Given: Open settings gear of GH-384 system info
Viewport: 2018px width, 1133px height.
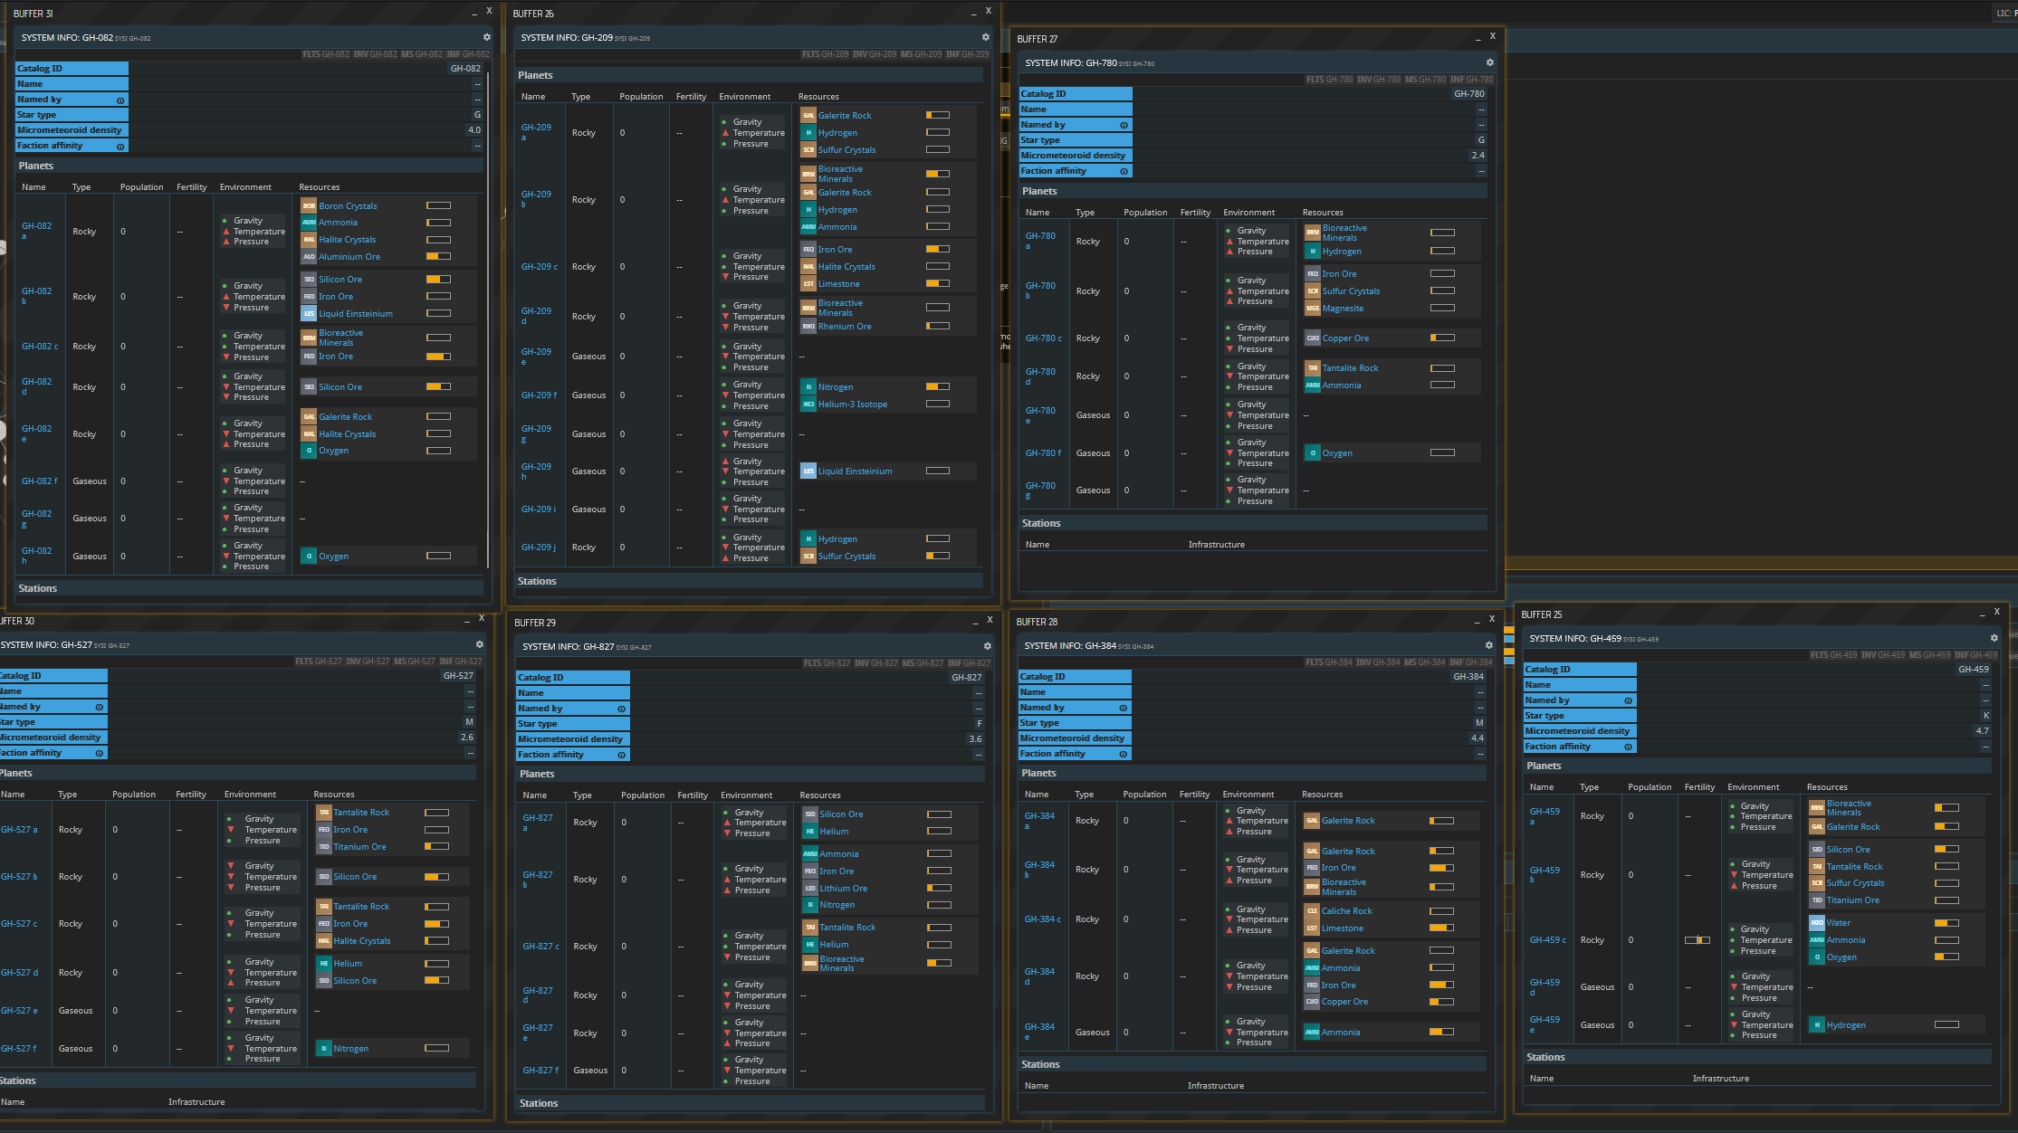Looking at the screenshot, I should pyautogui.click(x=1488, y=645).
